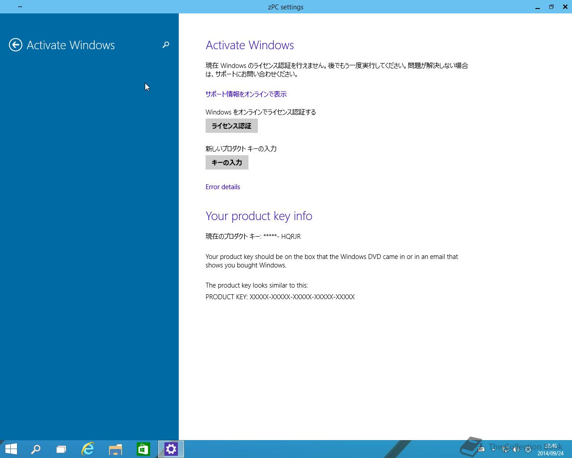Screen dimensions: 572x458
Task: Open the touch keyboard tray icon
Action: point(481,450)
